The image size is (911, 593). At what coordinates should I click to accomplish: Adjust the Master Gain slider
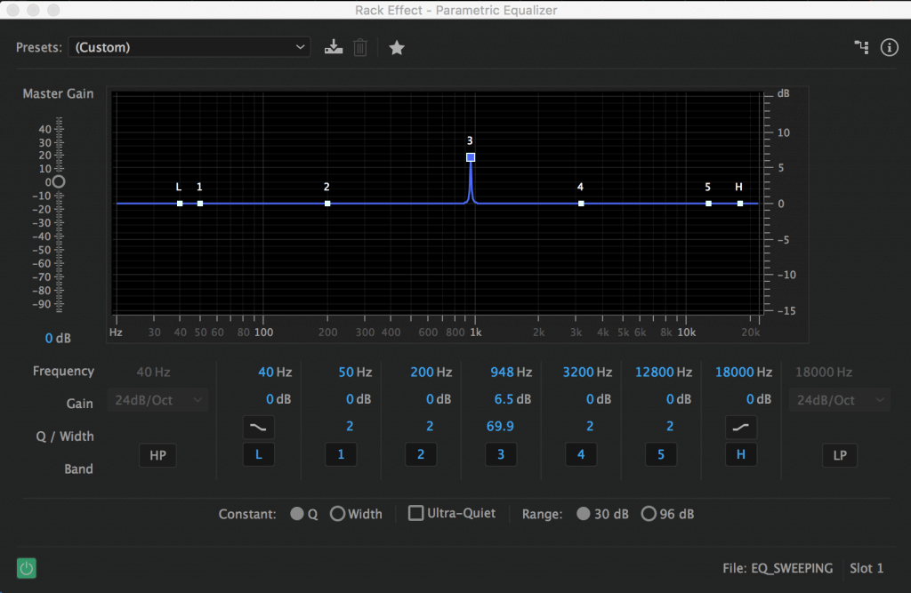58,181
